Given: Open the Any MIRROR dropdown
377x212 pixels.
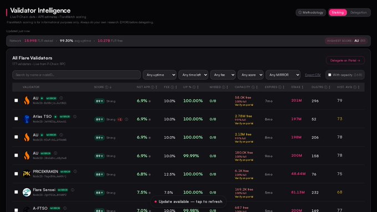Looking at the screenshot, I should tap(283, 75).
